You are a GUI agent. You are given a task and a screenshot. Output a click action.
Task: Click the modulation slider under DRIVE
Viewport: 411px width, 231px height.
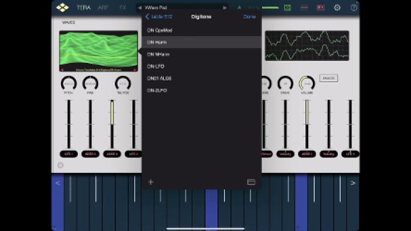pyautogui.click(x=285, y=124)
